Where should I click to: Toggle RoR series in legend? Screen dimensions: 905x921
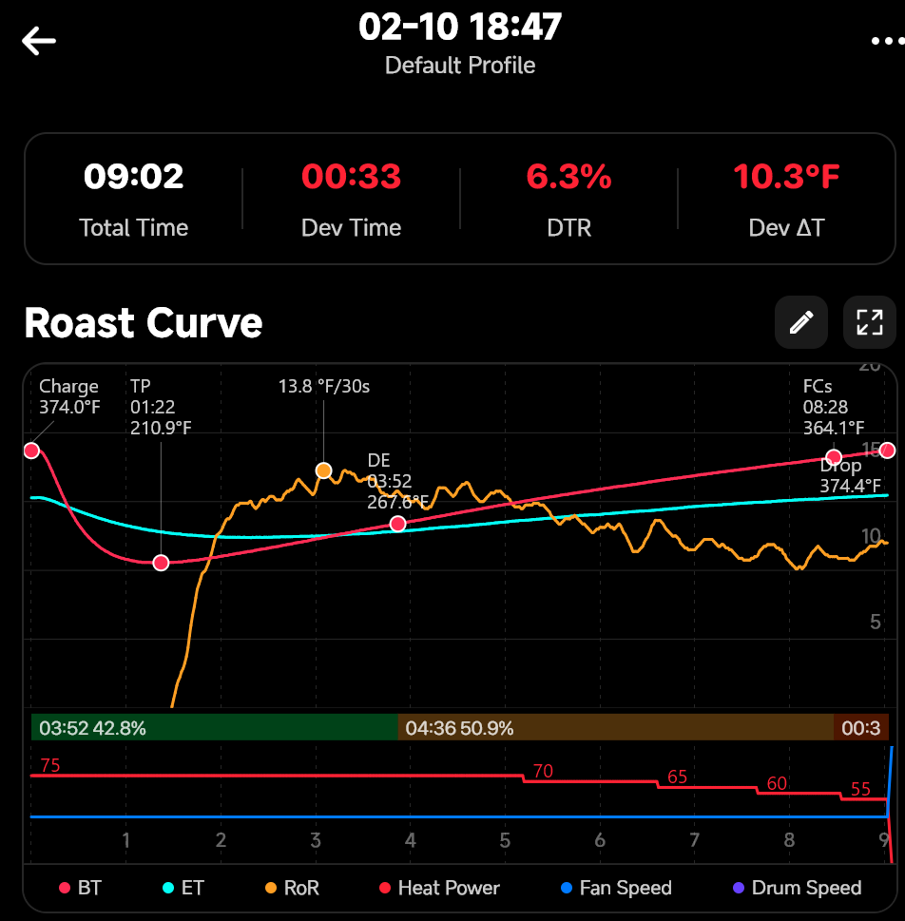(x=291, y=888)
